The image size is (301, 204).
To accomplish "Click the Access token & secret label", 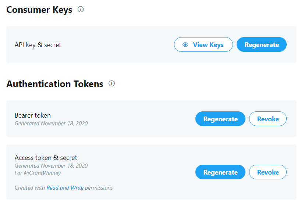I will [x=46, y=157].
